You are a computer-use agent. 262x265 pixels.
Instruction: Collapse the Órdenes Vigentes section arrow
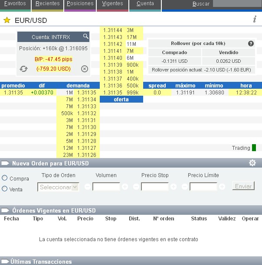click(5, 210)
